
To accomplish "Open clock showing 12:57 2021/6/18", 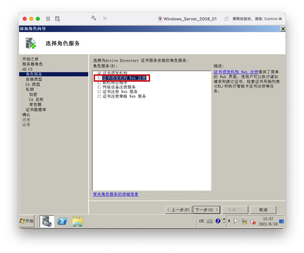I will click(268, 221).
